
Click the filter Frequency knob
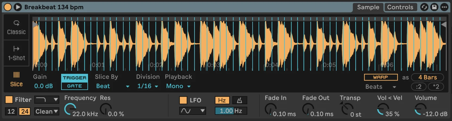pyautogui.click(x=70, y=109)
